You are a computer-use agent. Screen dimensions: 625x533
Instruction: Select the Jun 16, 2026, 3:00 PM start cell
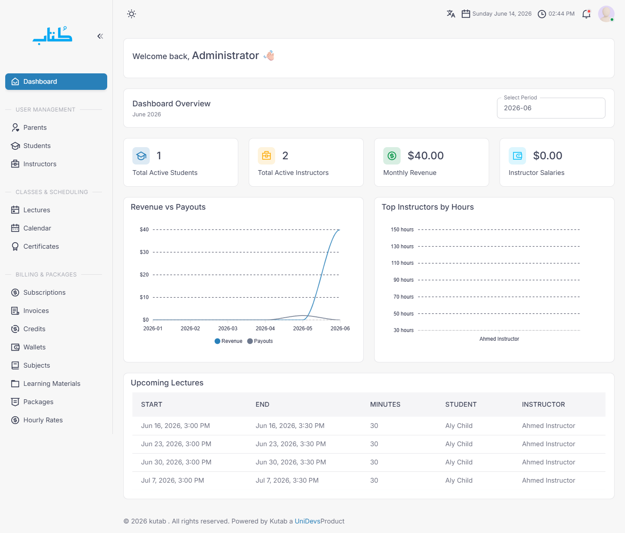pyautogui.click(x=175, y=426)
